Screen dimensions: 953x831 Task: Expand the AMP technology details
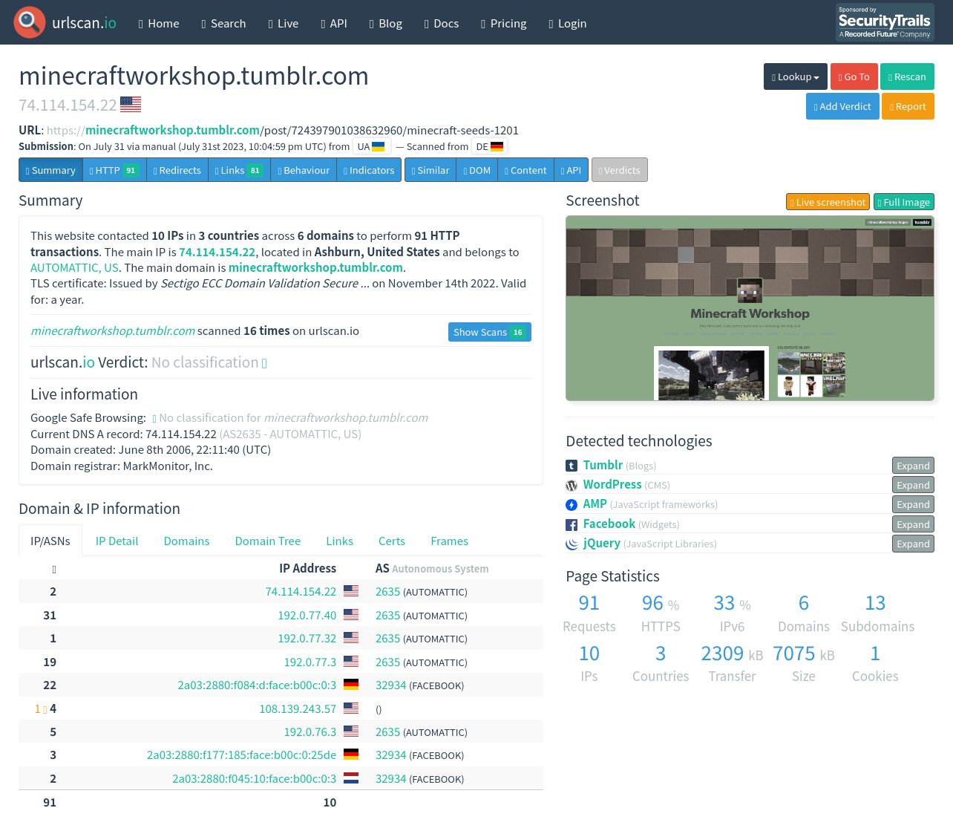pos(913,504)
